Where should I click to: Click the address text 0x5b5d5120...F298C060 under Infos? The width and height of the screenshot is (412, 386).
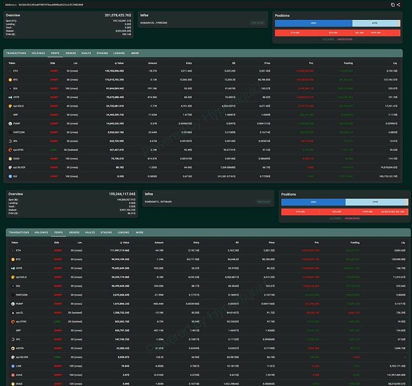[154, 23]
